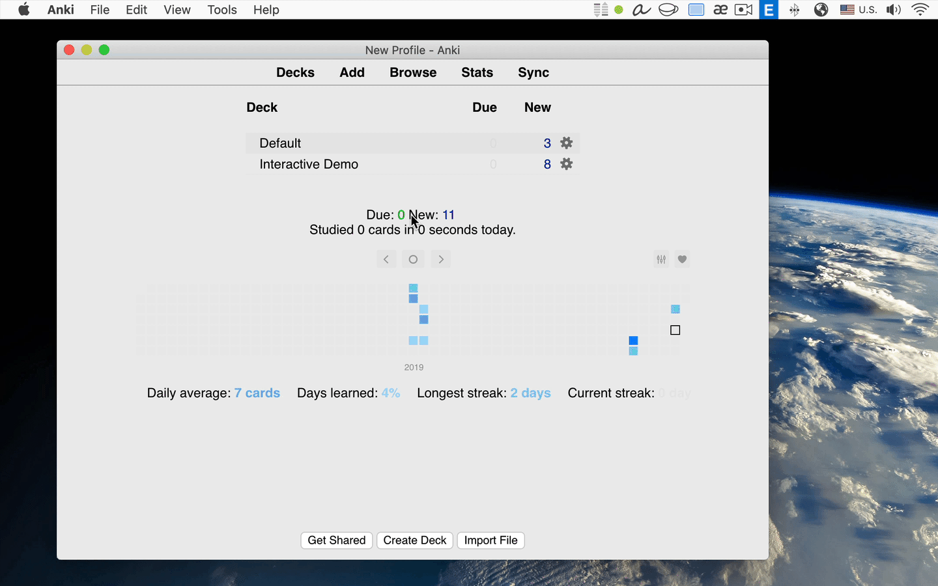The image size is (938, 586).
Task: Click the blue display menu bar icon
Action: coord(696,10)
